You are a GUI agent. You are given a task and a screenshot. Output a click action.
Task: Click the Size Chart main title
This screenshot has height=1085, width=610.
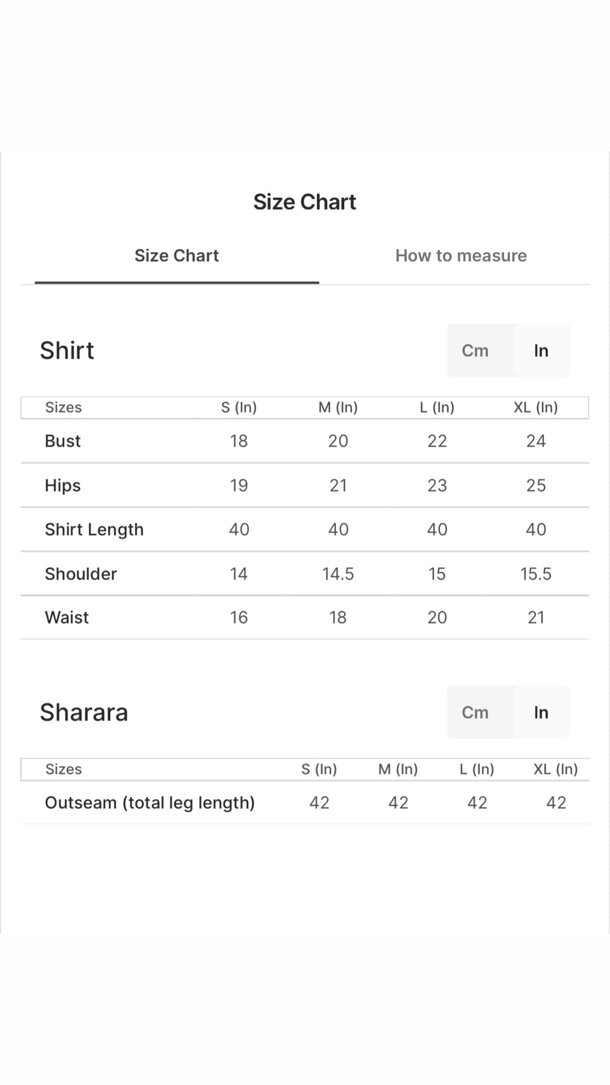click(305, 202)
